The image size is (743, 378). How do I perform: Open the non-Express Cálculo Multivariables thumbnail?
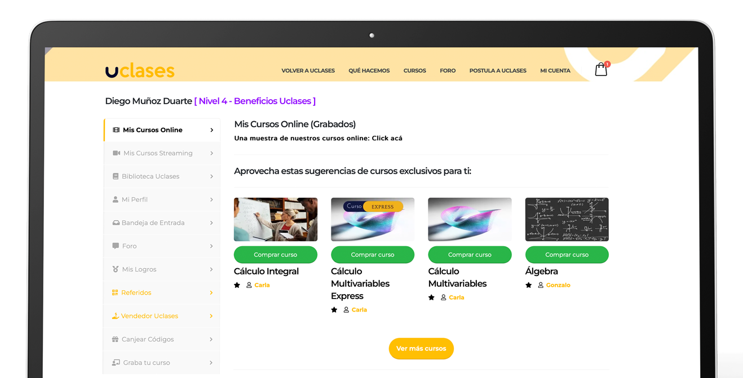pos(470,220)
